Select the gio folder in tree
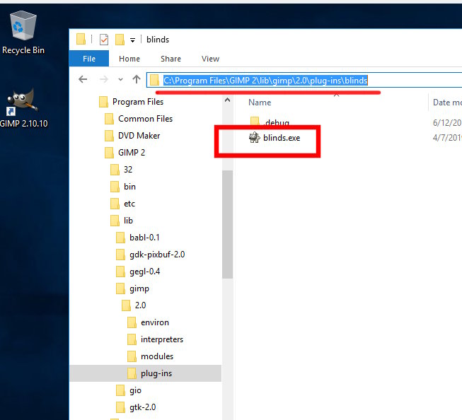 pyautogui.click(x=129, y=390)
